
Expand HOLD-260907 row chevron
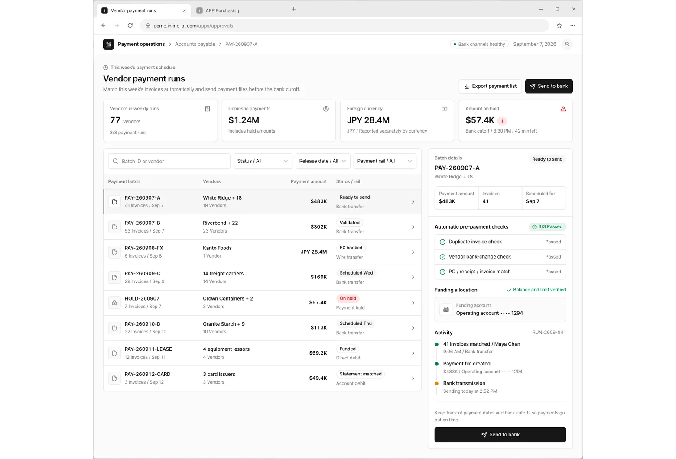pos(413,303)
